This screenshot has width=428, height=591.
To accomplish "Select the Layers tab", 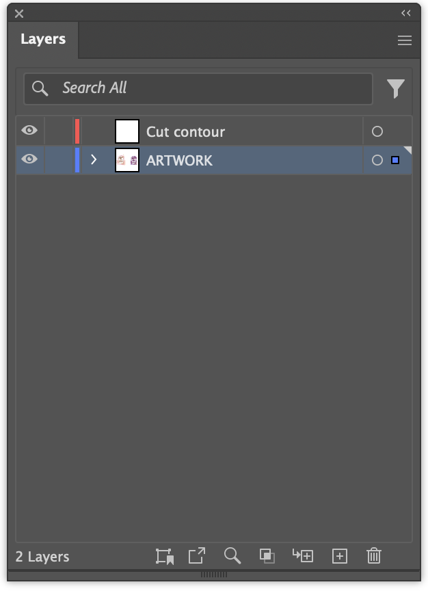I will (x=43, y=40).
